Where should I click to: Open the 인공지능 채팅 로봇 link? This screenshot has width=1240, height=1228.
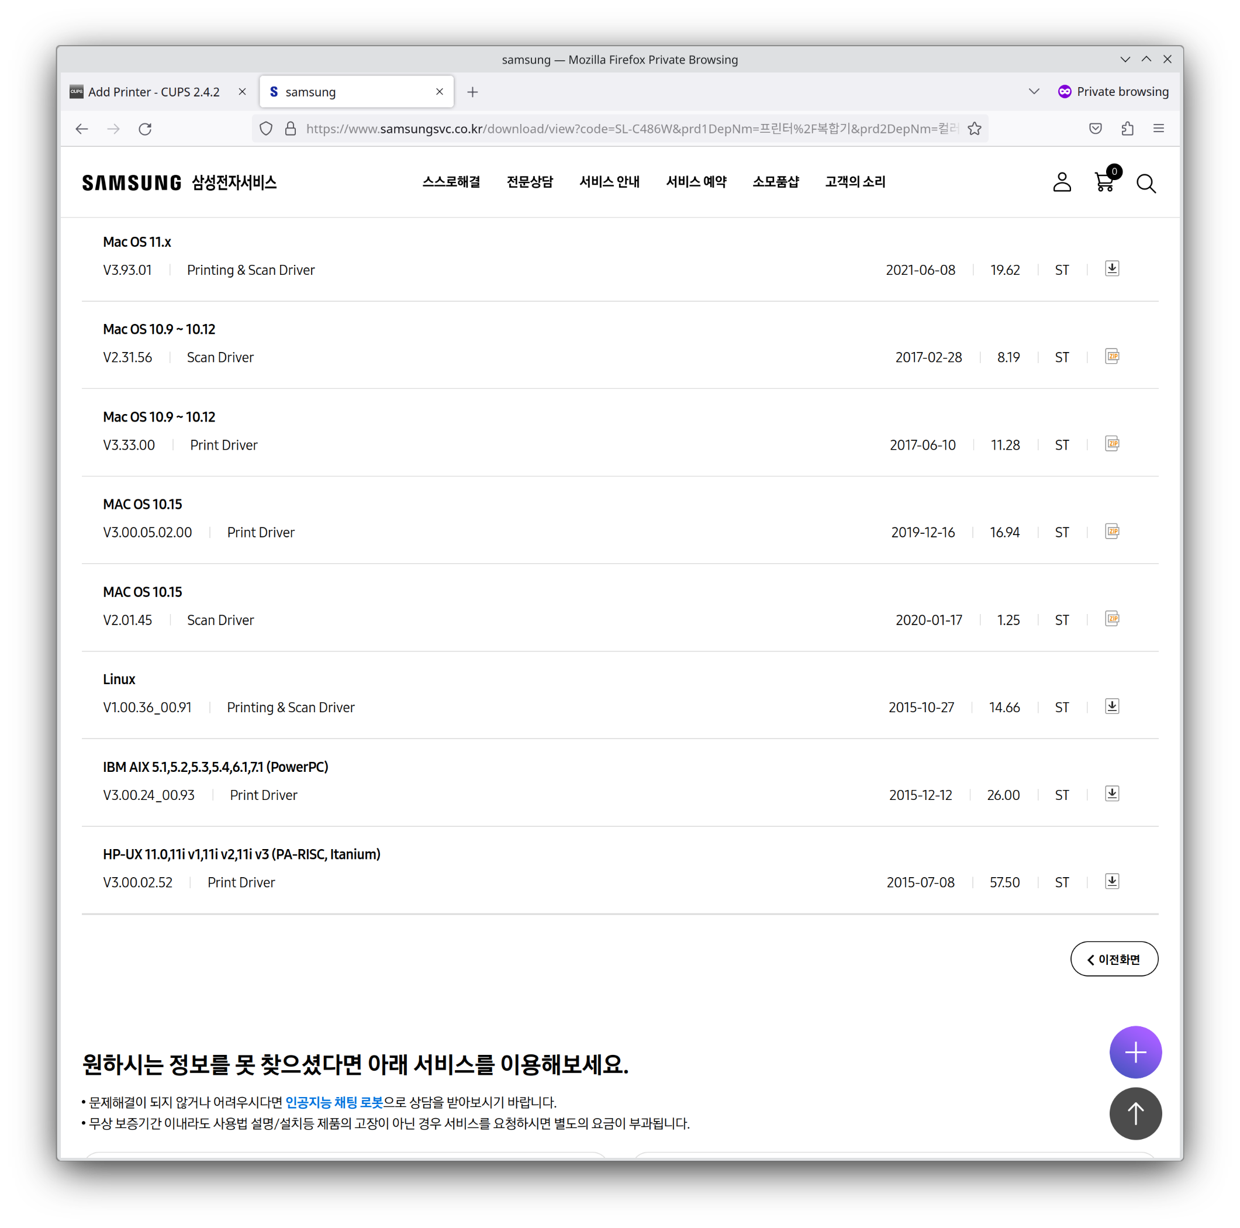334,1102
